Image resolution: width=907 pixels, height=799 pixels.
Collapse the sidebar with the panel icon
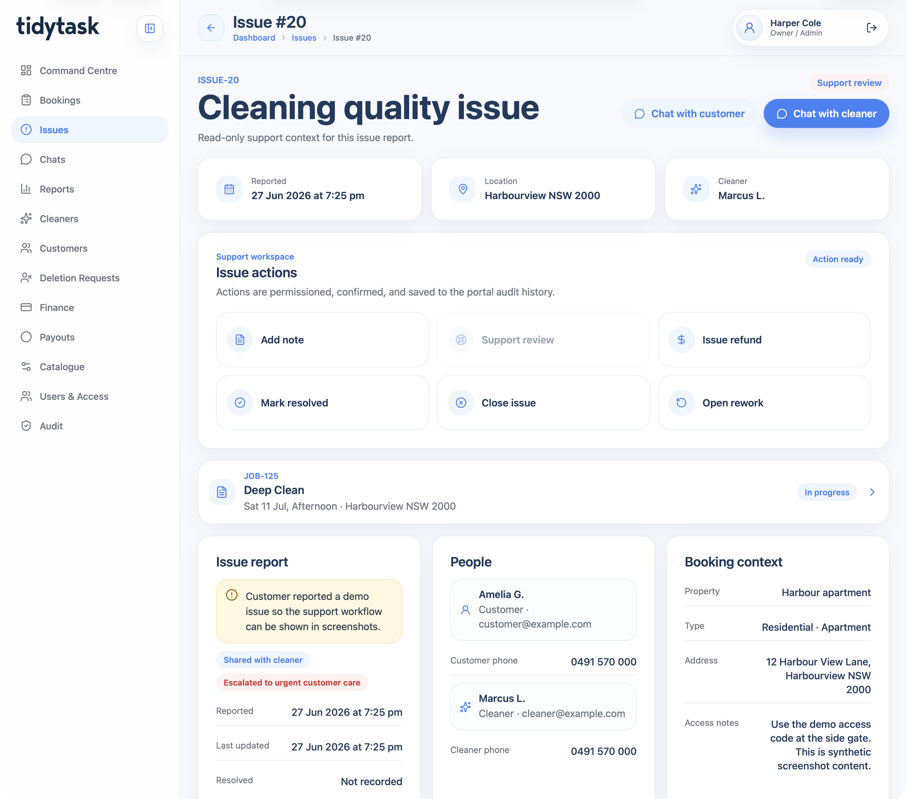coord(150,28)
